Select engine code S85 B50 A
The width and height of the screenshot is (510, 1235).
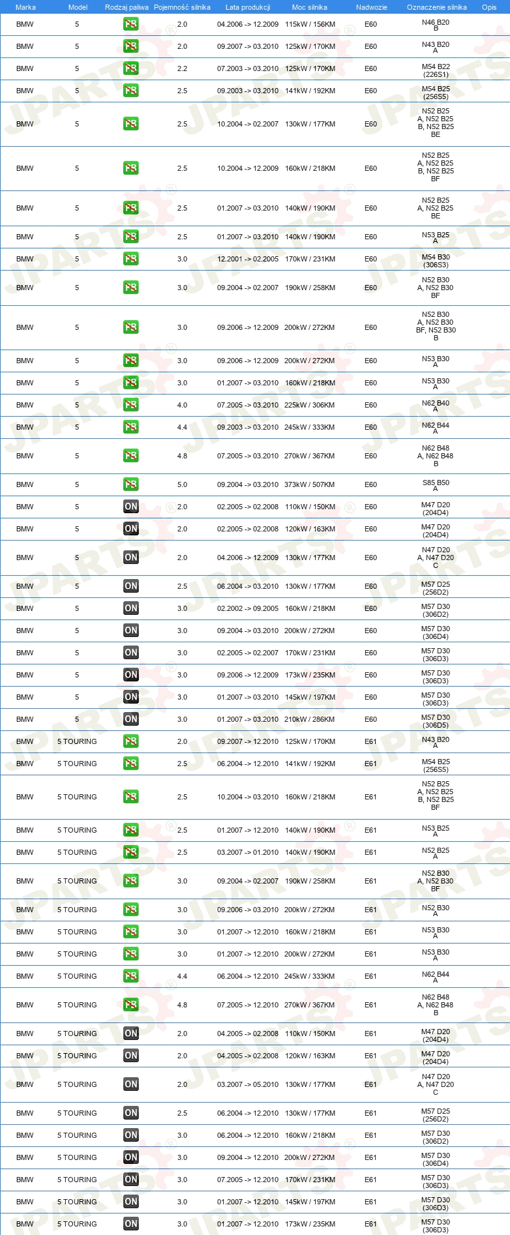436,485
